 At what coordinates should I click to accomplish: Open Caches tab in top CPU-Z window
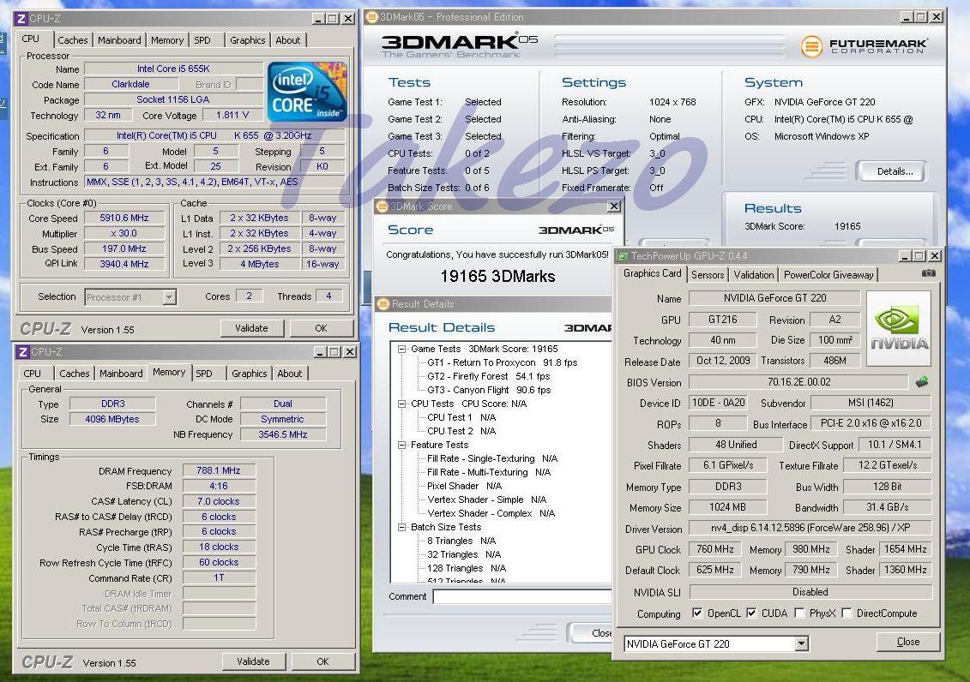pyautogui.click(x=72, y=40)
